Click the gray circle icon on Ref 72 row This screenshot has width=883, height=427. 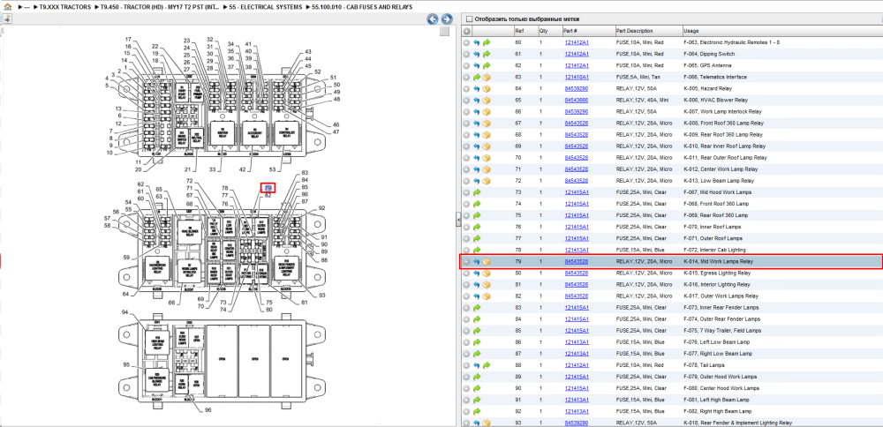point(467,181)
